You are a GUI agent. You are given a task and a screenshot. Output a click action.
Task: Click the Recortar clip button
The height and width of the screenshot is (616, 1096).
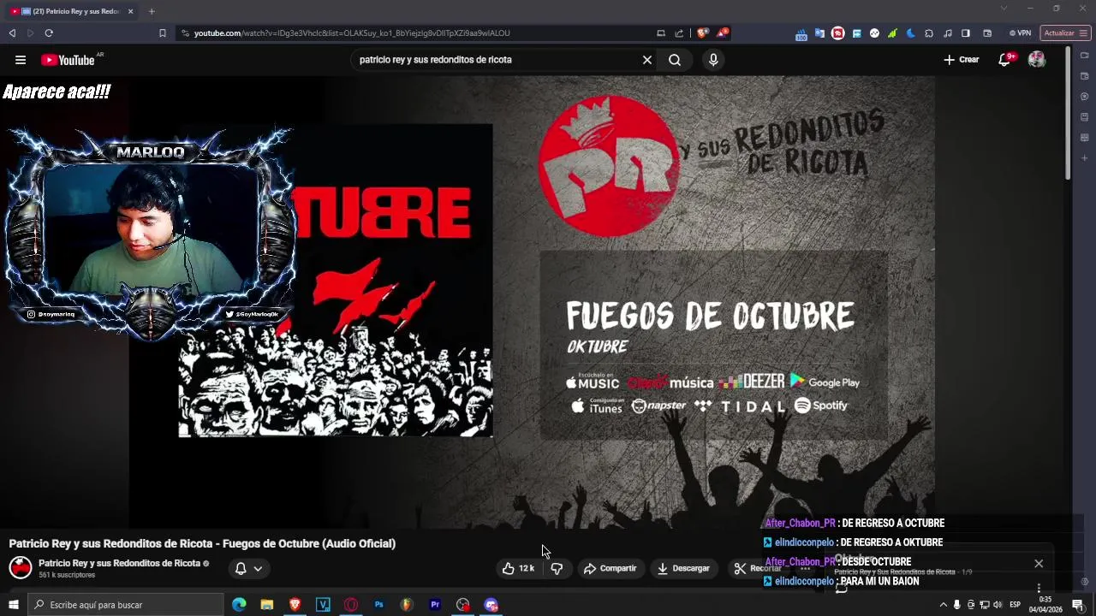757,568
